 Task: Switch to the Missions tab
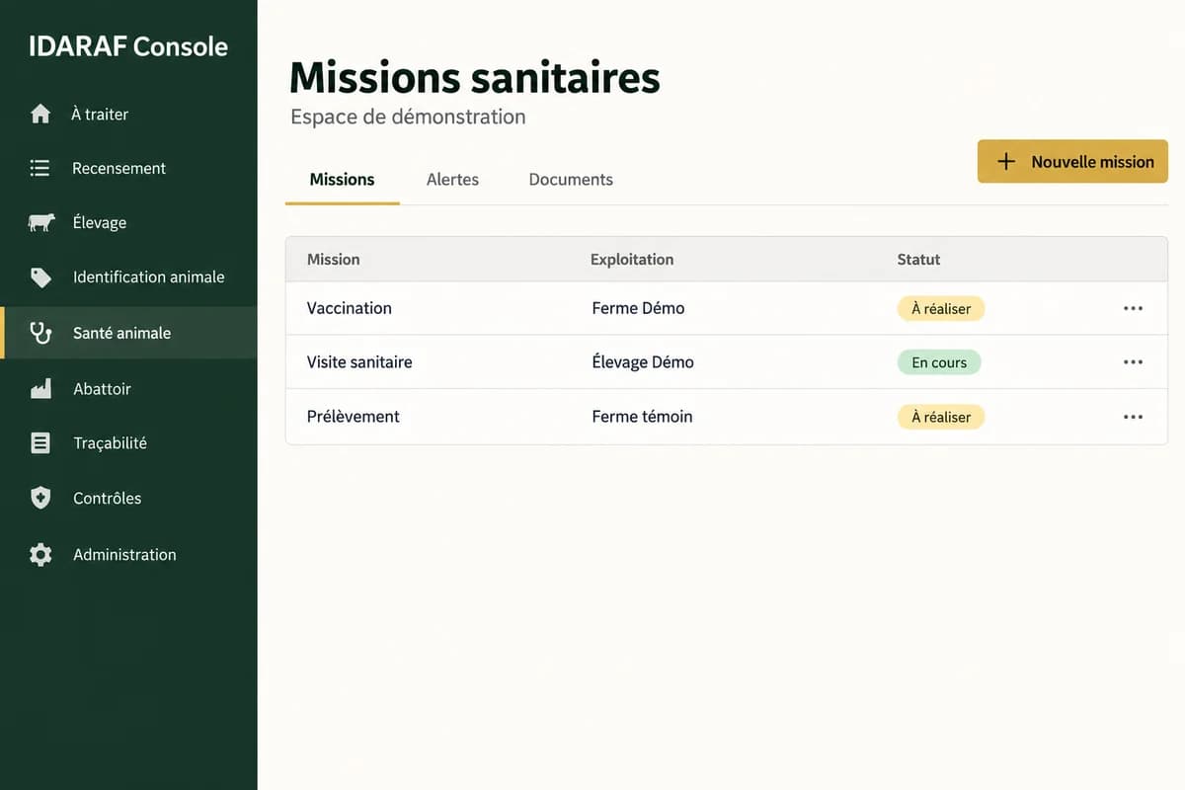pyautogui.click(x=342, y=180)
